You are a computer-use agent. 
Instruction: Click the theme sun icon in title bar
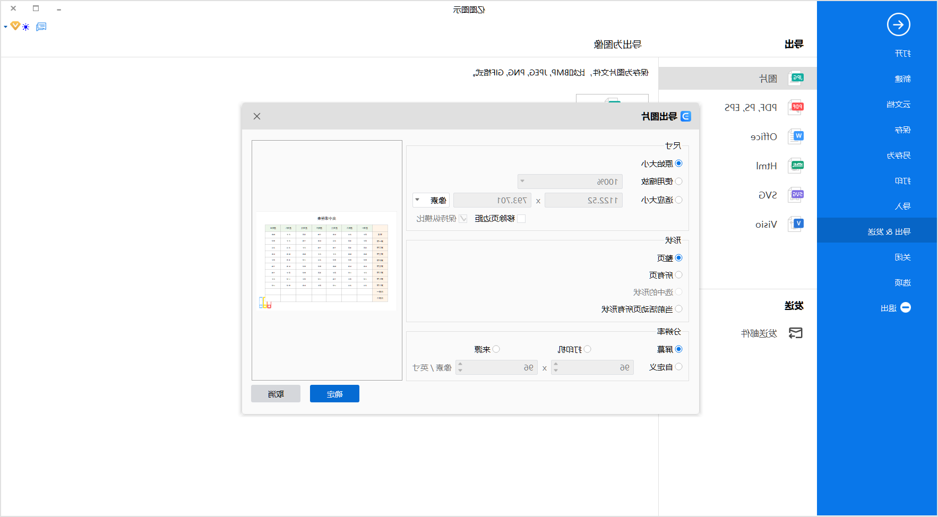click(x=25, y=27)
